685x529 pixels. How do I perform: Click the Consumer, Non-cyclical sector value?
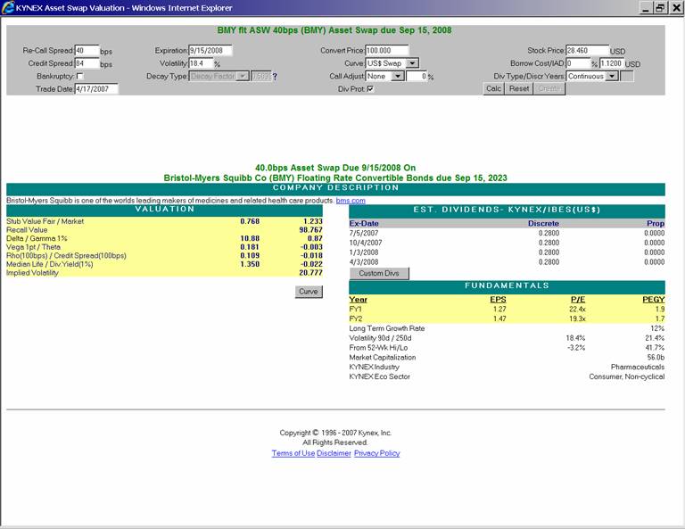coord(626,376)
